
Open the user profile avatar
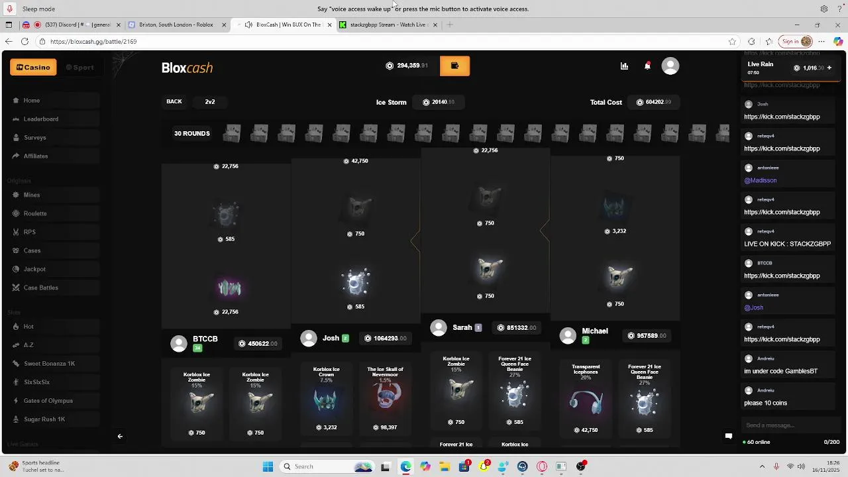pos(670,66)
